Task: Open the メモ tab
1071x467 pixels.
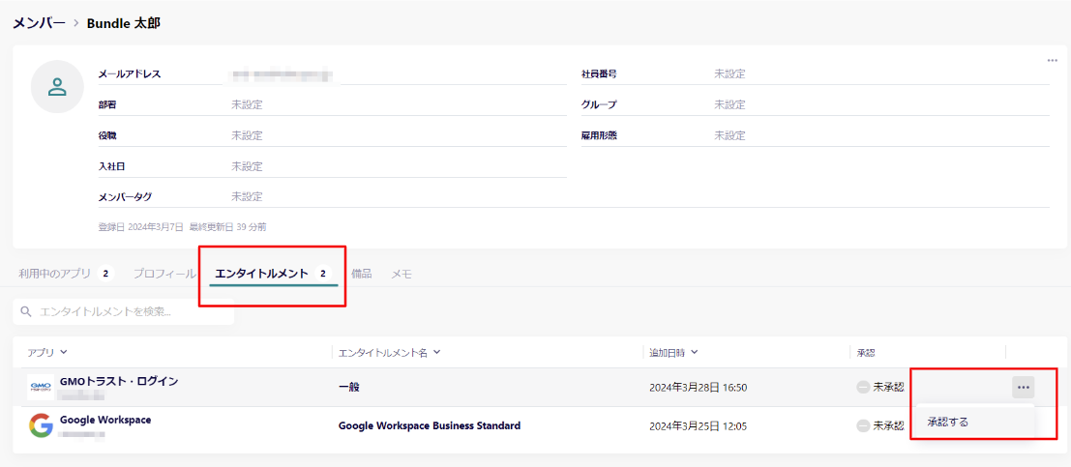Action: click(402, 274)
